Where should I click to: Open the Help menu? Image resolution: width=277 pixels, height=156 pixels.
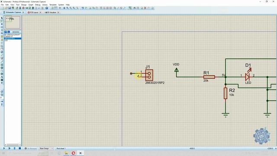click(x=68, y=5)
